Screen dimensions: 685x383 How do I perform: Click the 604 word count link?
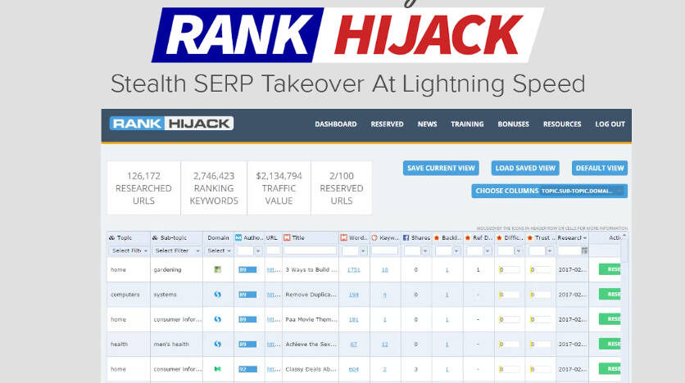point(353,369)
